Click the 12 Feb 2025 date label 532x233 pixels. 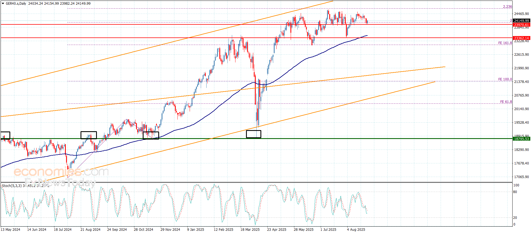coord(224,230)
